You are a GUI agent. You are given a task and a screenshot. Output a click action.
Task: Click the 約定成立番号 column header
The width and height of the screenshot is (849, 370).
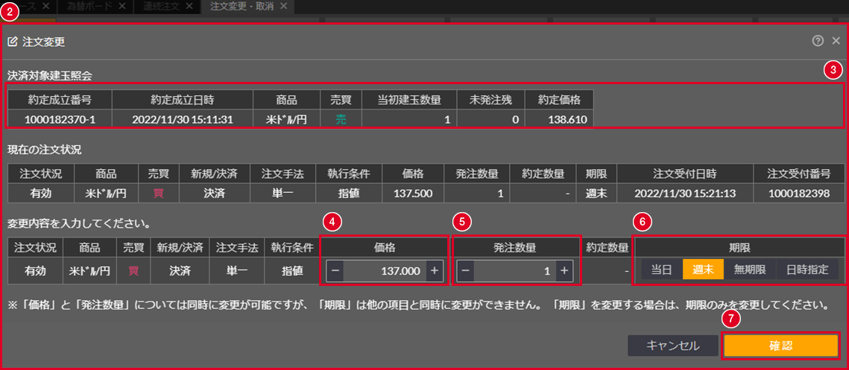[60, 100]
